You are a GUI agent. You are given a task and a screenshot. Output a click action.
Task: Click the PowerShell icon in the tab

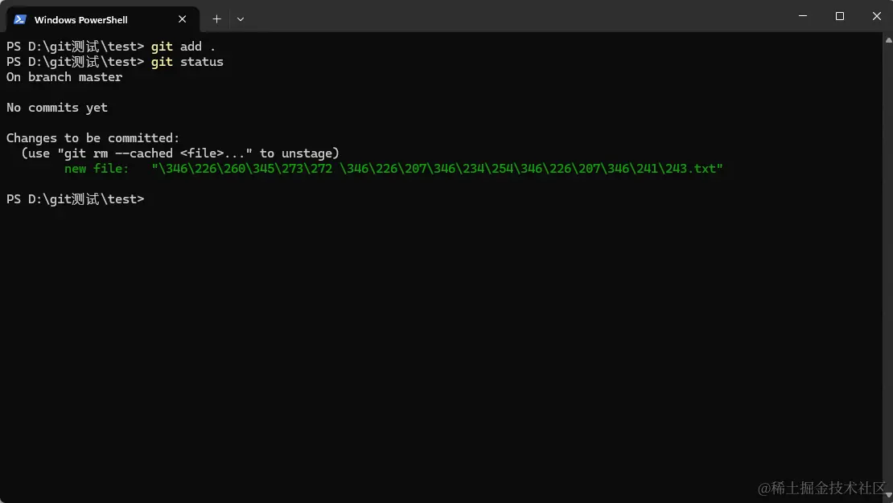pyautogui.click(x=20, y=19)
